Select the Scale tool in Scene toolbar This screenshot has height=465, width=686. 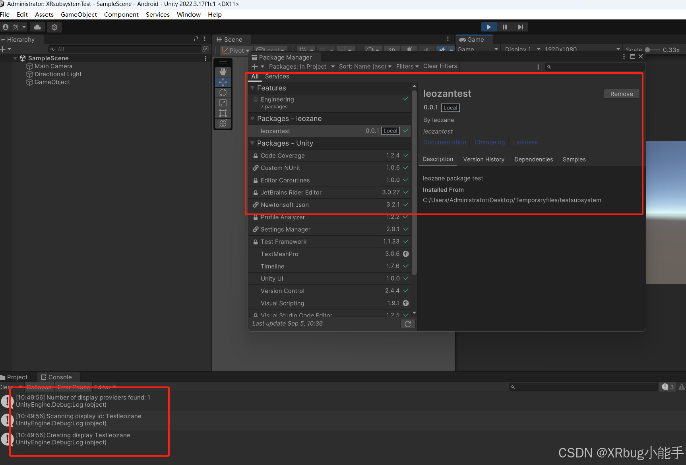pos(223,103)
